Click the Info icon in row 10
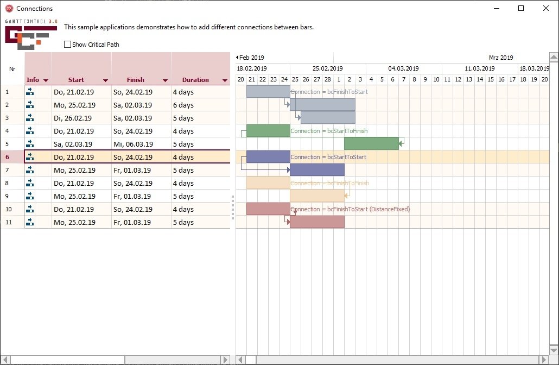 [30, 209]
